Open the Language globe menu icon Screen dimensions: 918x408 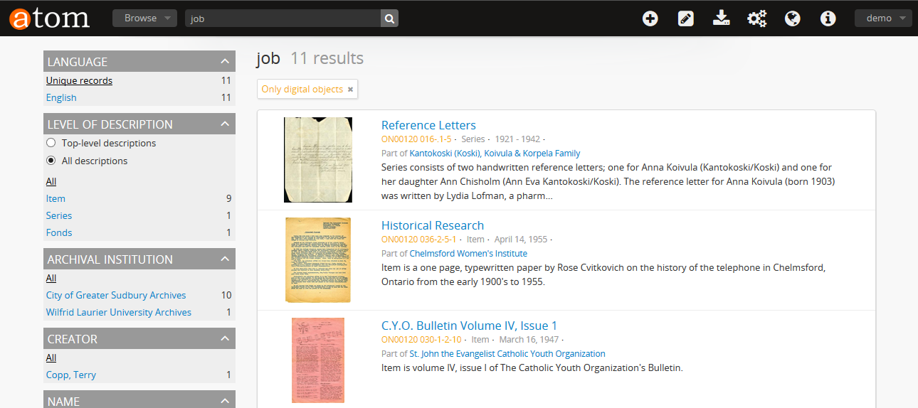coord(793,18)
